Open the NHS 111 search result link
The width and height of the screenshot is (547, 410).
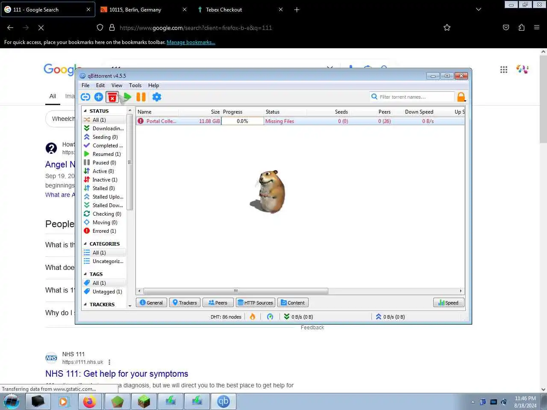pyautogui.click(x=117, y=374)
